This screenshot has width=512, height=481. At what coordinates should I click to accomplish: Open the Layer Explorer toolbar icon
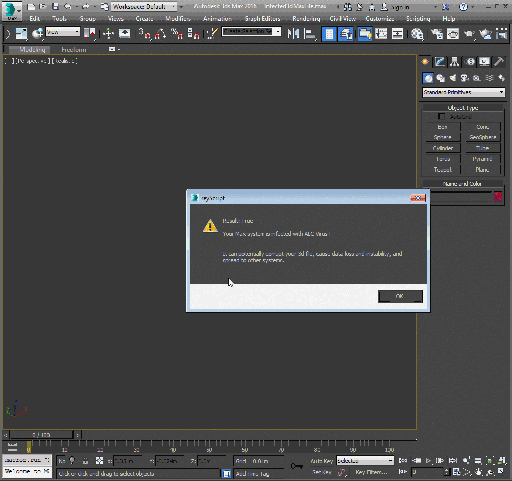point(346,34)
